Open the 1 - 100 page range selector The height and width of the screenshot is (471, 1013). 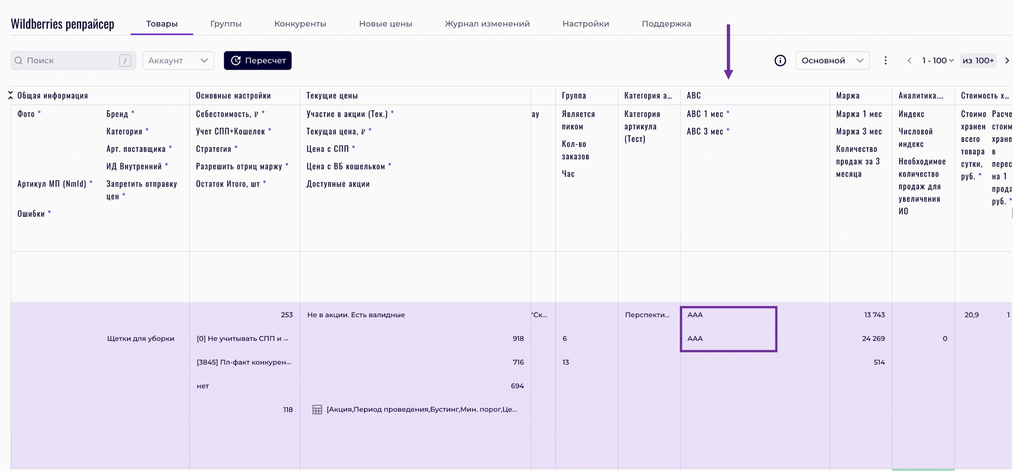[x=937, y=61]
